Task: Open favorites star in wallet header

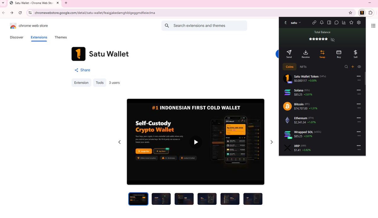Action: (x=351, y=23)
